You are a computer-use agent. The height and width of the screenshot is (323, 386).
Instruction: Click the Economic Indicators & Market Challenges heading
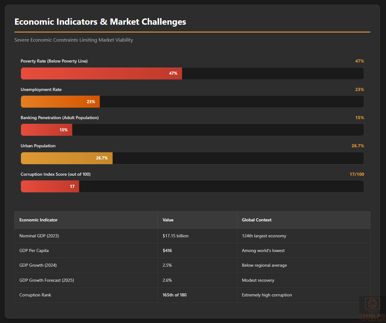(x=100, y=22)
